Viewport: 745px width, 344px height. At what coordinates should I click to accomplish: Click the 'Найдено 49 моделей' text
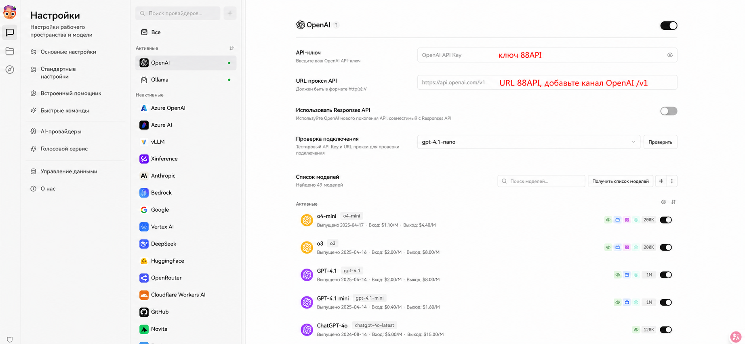319,185
